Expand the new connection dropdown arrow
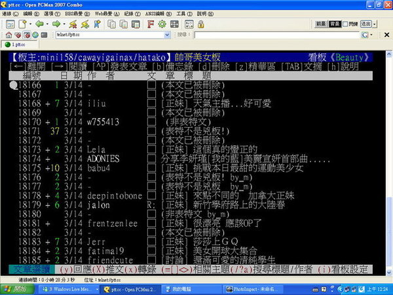The height and width of the screenshot is (295, 393). pyautogui.click(x=30, y=24)
